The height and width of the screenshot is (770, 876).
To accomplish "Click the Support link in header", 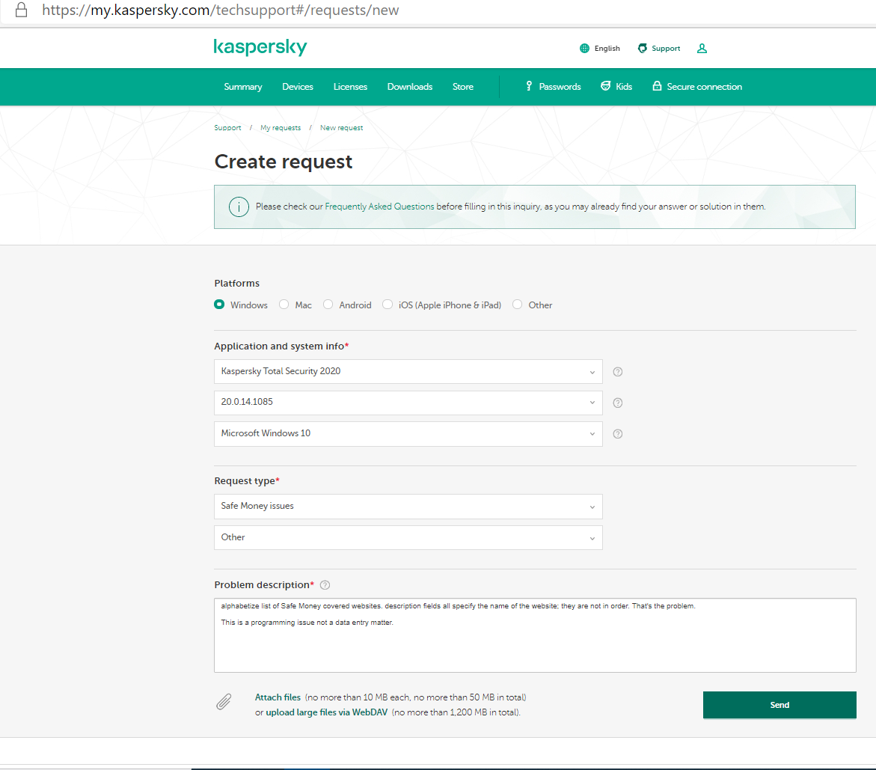I will click(x=666, y=49).
